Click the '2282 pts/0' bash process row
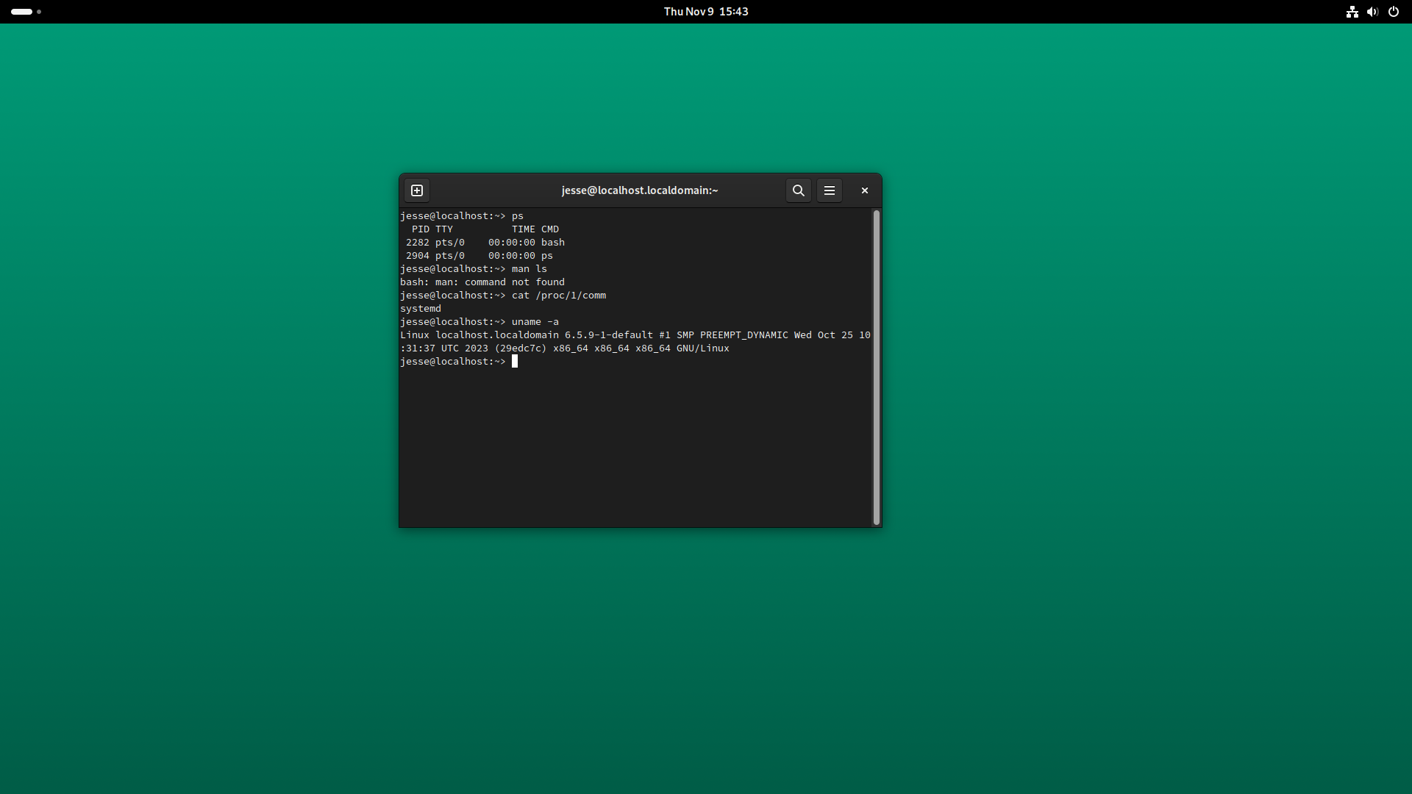Viewport: 1412px width, 794px height. 485,243
